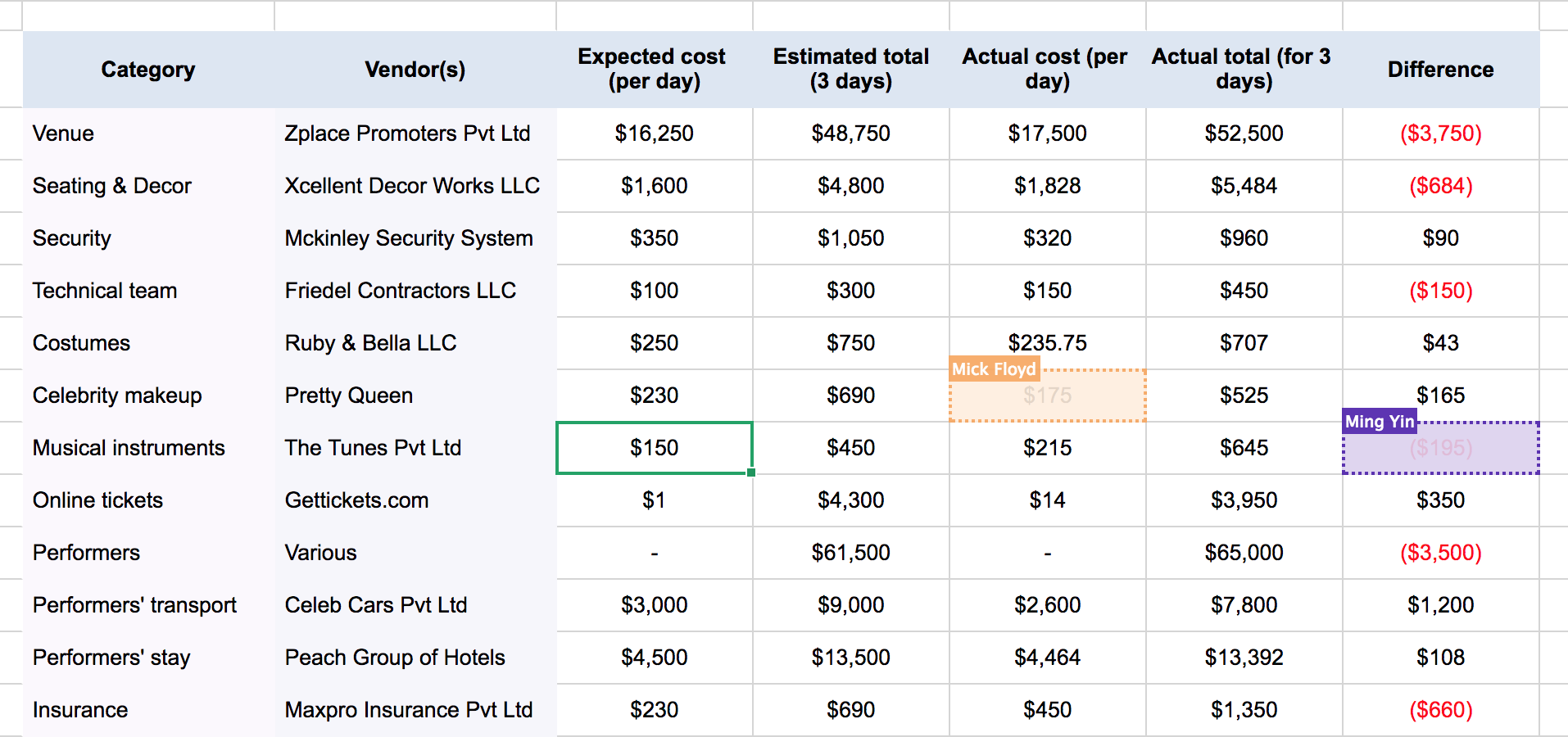Screen dimensions: 1568x737
Task: Click the Category column header cell
Action: point(148,70)
